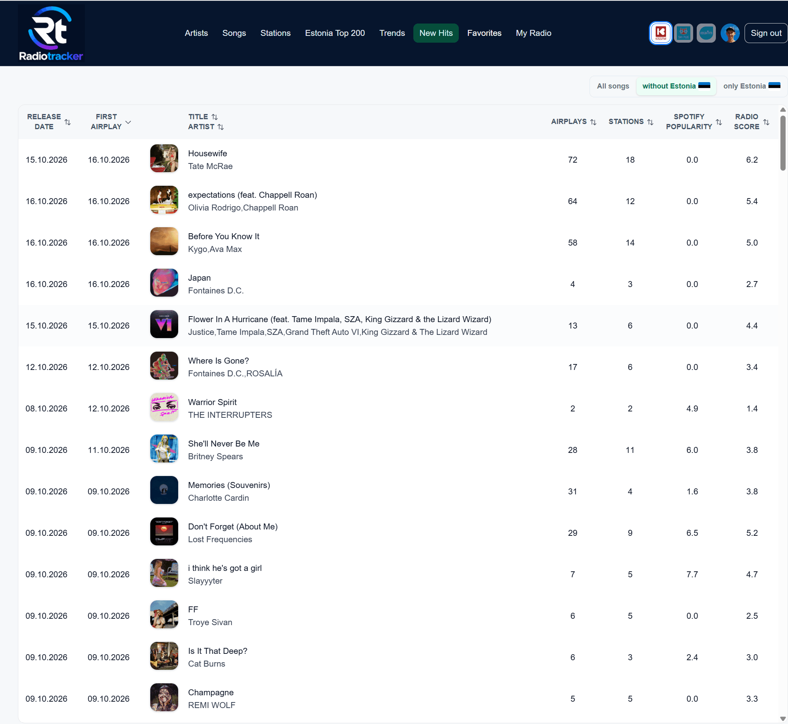Viewport: 788px width, 724px height.
Task: Toggle First Airplay sort chevron
Action: click(x=128, y=122)
